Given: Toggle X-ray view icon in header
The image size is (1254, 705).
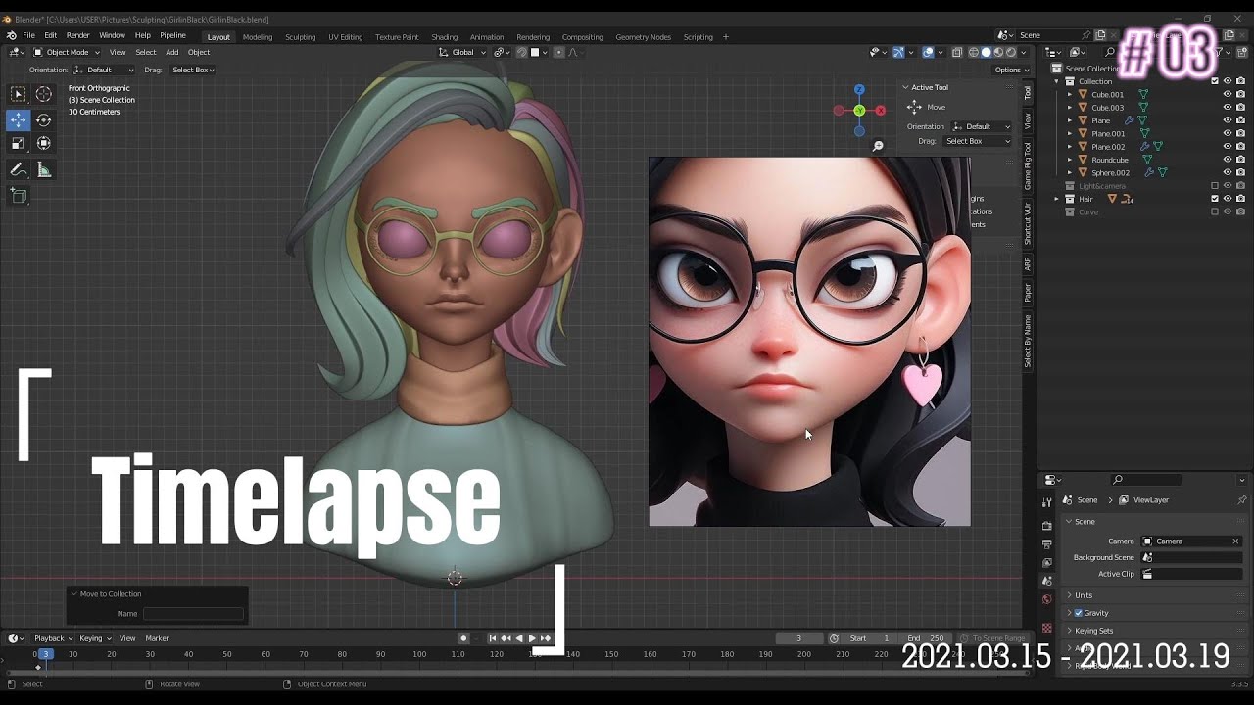Looking at the screenshot, I should (959, 52).
